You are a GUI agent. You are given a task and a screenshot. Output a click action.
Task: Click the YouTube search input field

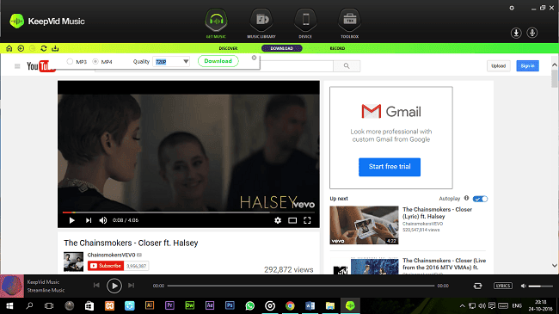296,66
